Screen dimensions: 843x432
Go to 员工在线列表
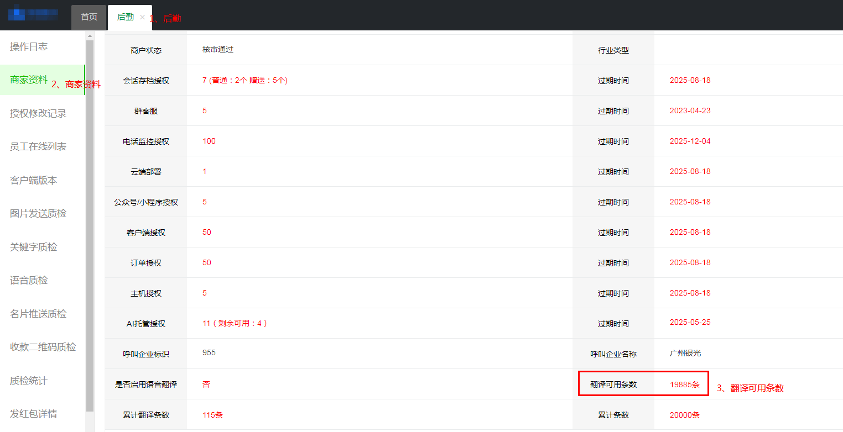pyautogui.click(x=38, y=147)
